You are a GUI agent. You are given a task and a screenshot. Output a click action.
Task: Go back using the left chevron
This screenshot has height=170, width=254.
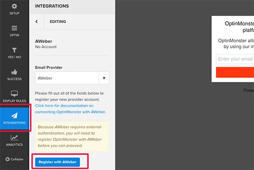pos(36,22)
